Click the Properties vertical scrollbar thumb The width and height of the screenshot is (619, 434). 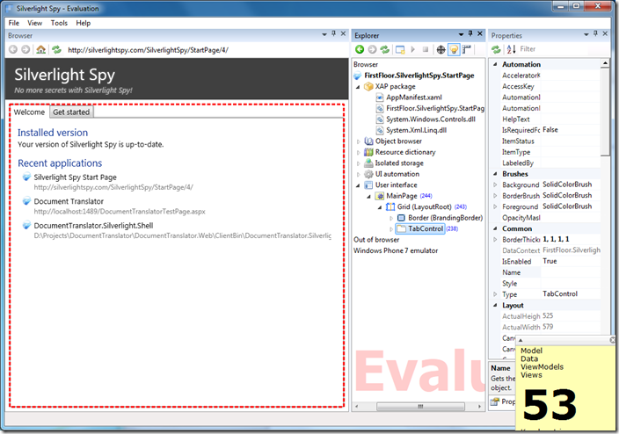pyautogui.click(x=605, y=112)
